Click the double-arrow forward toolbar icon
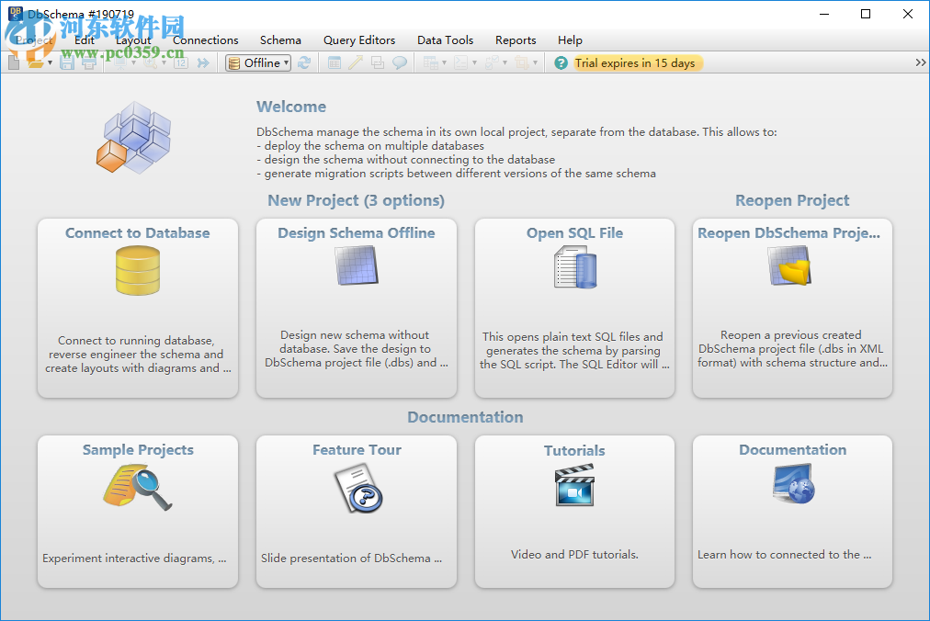The height and width of the screenshot is (621, 930). (203, 62)
